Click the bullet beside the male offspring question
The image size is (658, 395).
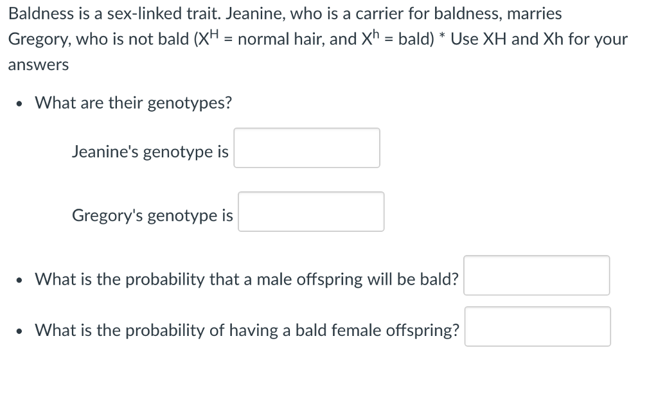[19, 280]
